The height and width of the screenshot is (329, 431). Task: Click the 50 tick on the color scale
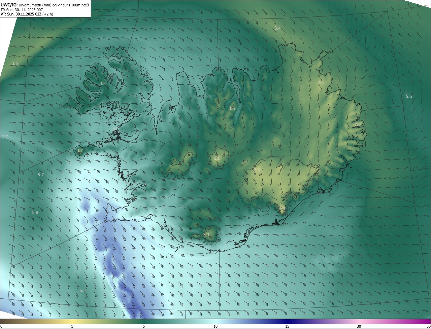428,326
